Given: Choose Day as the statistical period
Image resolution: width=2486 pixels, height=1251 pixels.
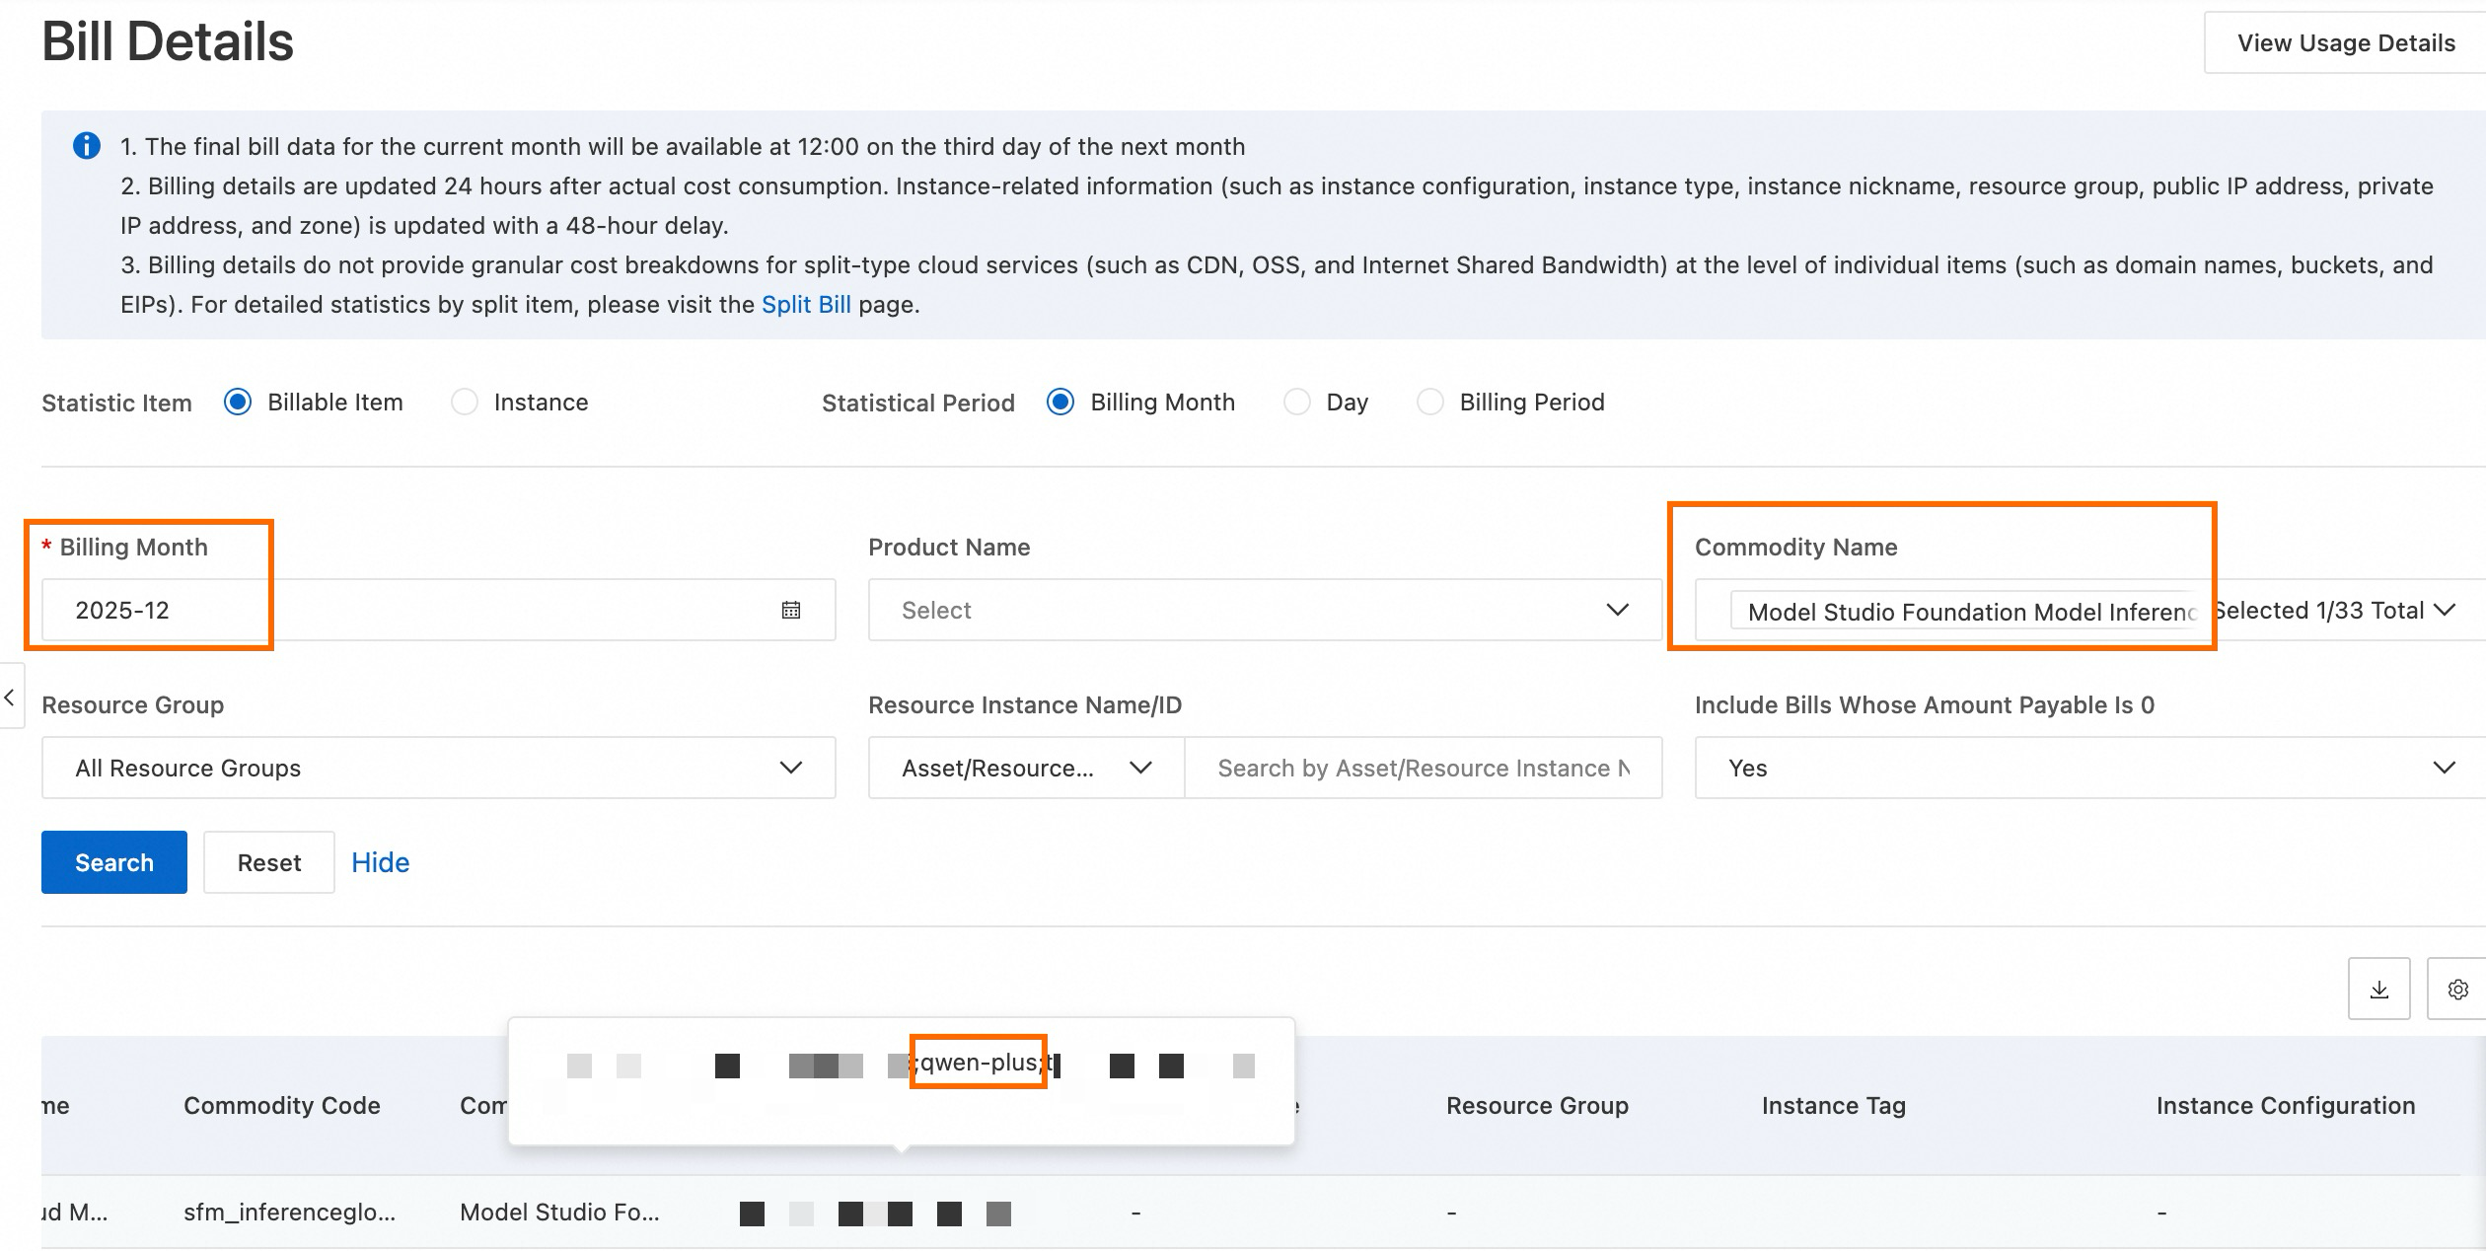Looking at the screenshot, I should click(x=1297, y=403).
